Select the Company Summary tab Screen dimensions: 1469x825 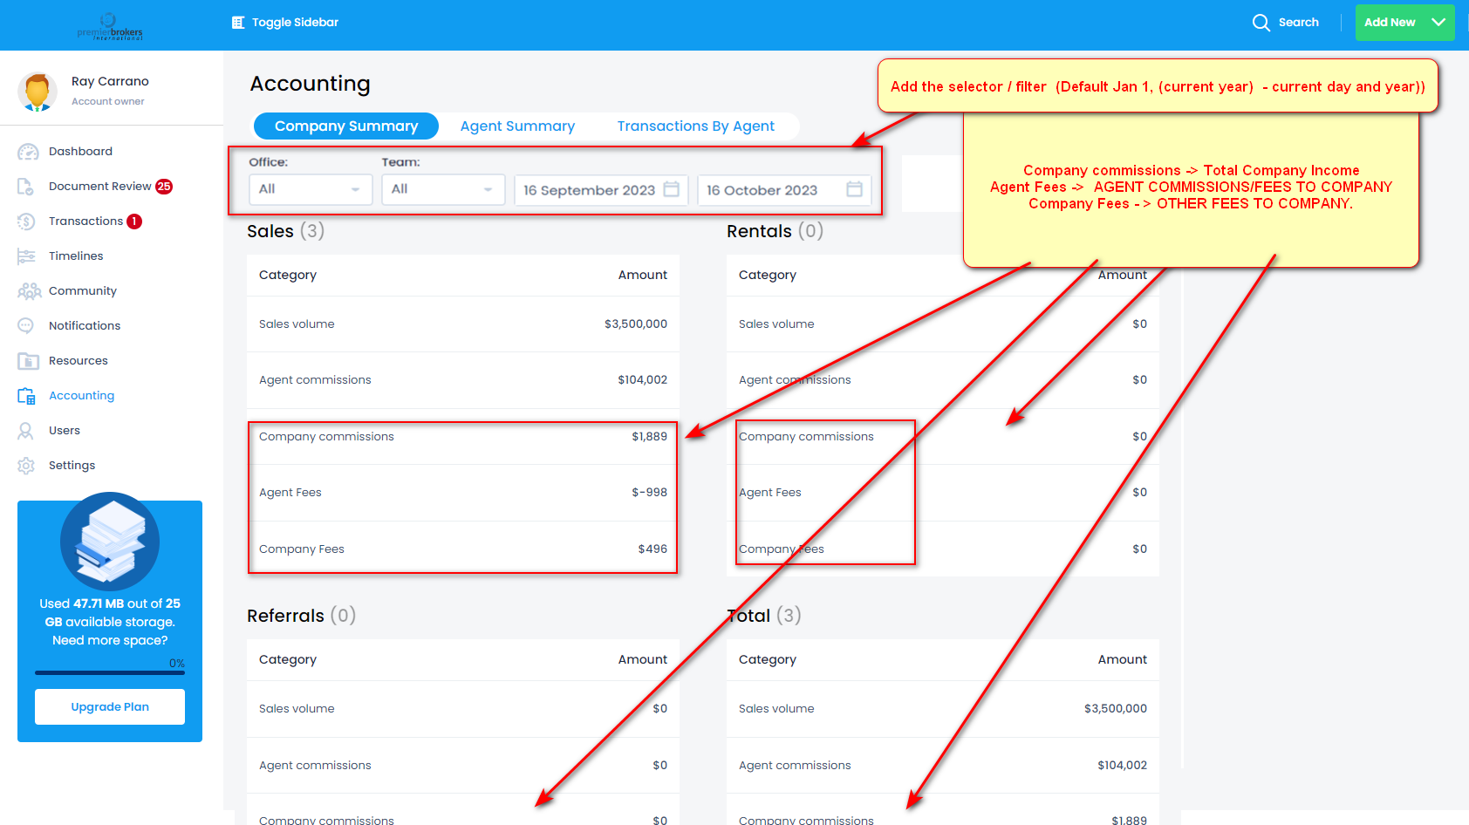point(346,126)
